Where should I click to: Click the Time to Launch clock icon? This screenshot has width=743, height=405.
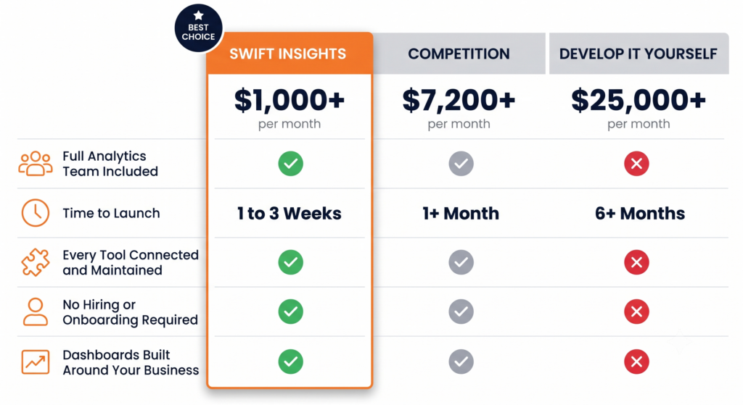tap(36, 213)
